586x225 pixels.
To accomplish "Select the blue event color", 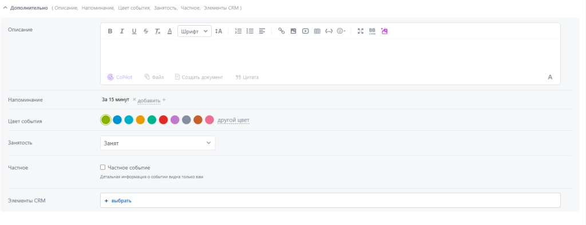I will click(x=117, y=120).
